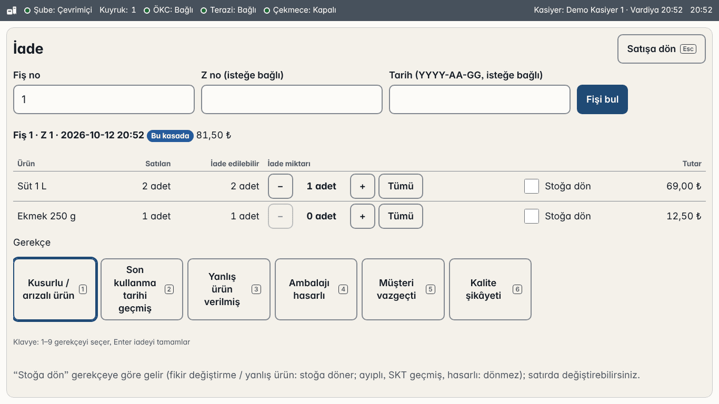Check Stoğa dön for Süt 1 L
Screen dimensions: 719x404
532,186
